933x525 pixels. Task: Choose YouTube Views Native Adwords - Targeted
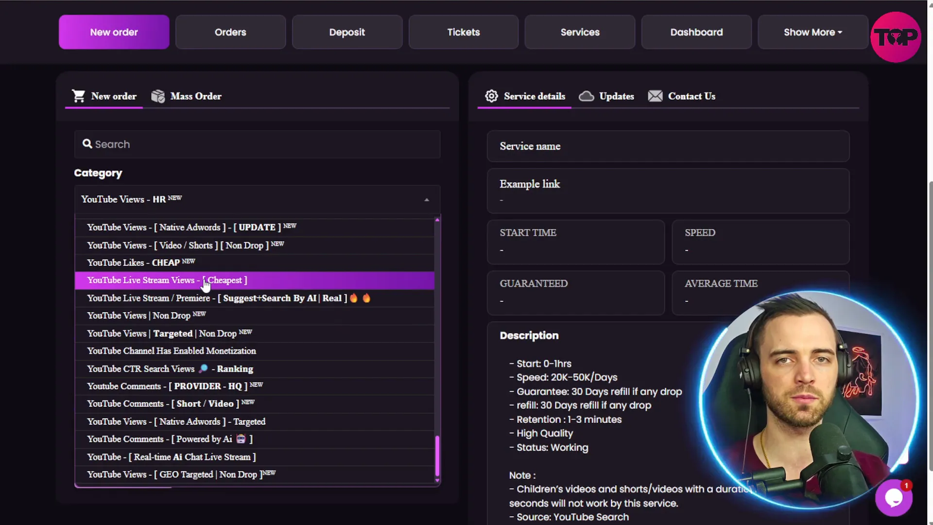[x=255, y=422]
